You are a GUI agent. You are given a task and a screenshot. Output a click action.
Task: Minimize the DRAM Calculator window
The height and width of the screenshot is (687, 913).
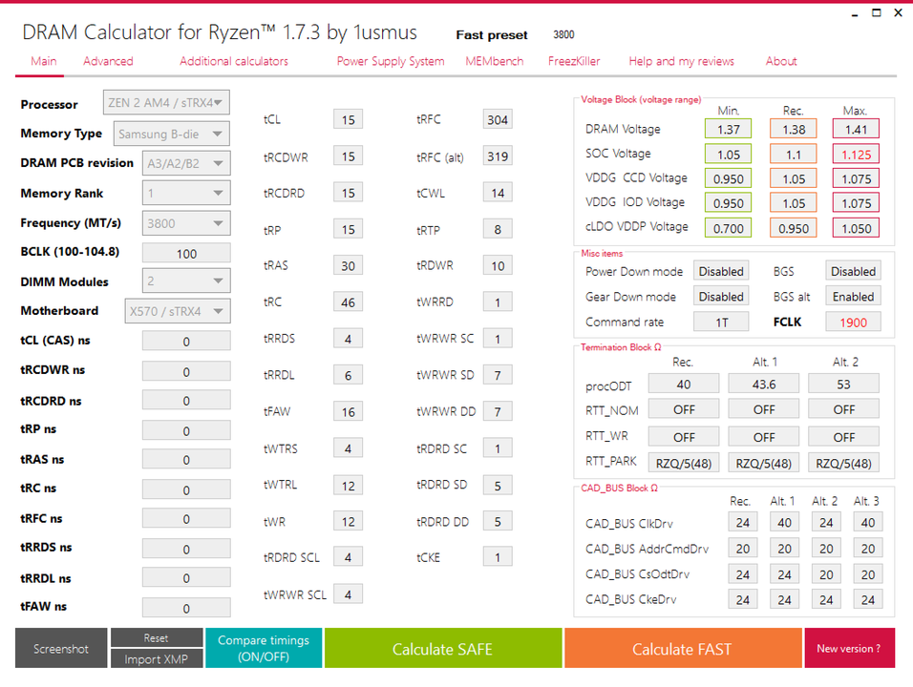854,14
